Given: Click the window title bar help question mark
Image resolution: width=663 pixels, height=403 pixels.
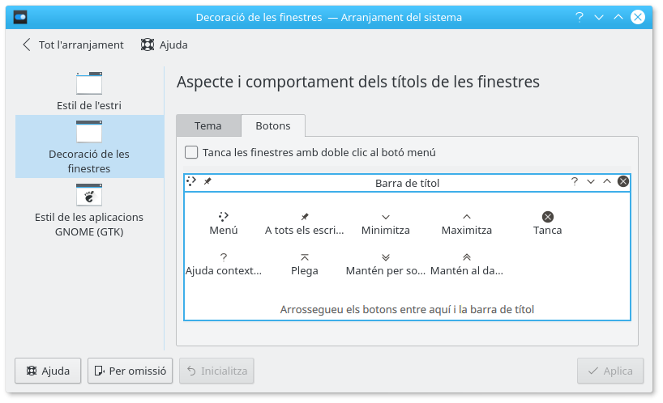Looking at the screenshot, I should (x=579, y=17).
